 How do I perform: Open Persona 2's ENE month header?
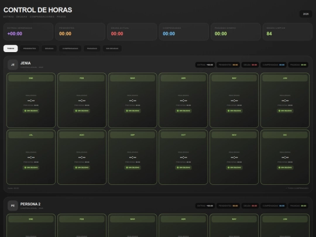tap(31, 219)
